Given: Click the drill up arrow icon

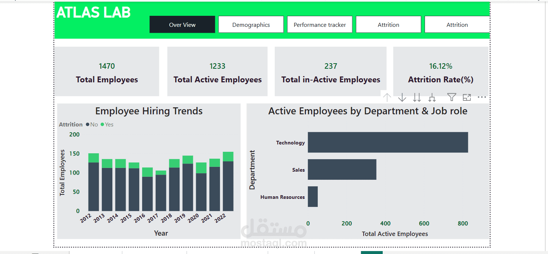Looking at the screenshot, I should (387, 97).
